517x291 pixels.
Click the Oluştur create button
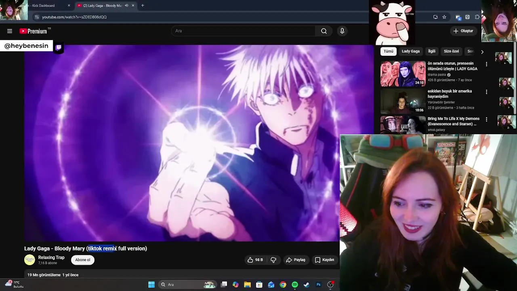[x=464, y=31]
